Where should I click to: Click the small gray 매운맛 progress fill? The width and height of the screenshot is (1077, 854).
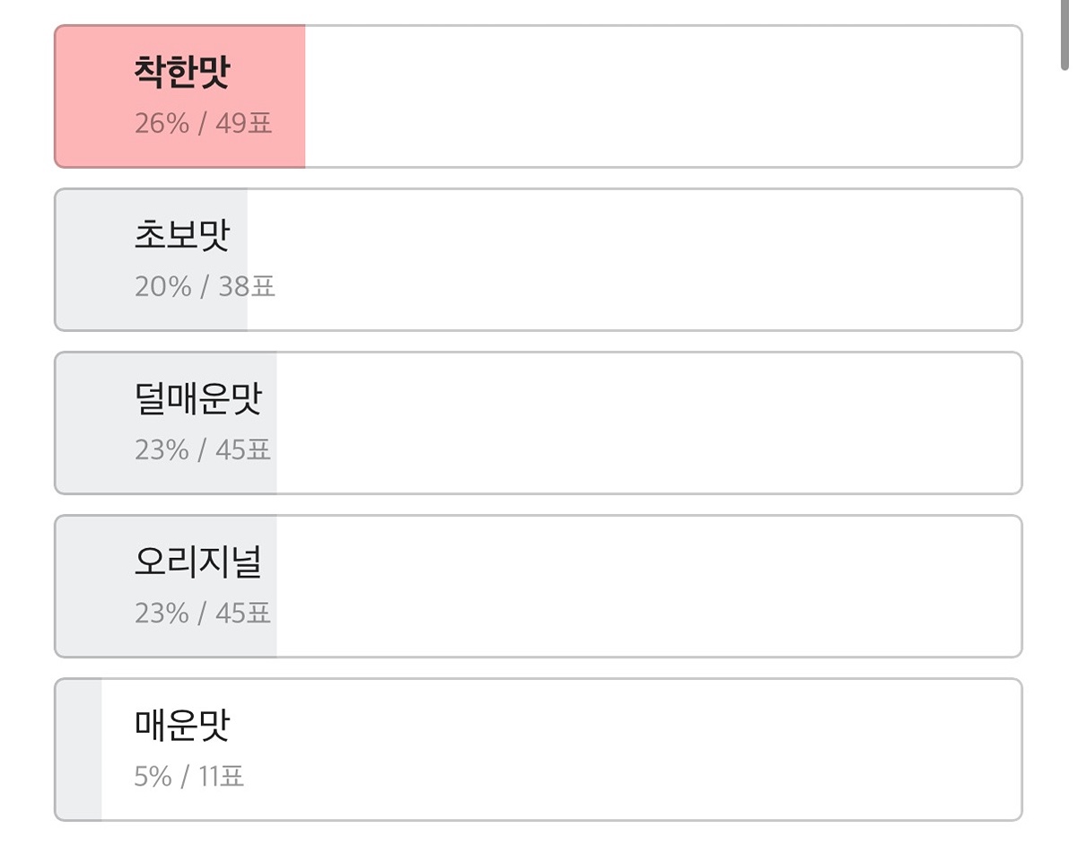point(79,749)
